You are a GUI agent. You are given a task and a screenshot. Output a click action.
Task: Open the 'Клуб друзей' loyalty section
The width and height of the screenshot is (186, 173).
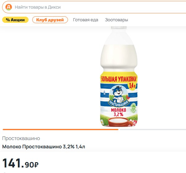pos(50,20)
